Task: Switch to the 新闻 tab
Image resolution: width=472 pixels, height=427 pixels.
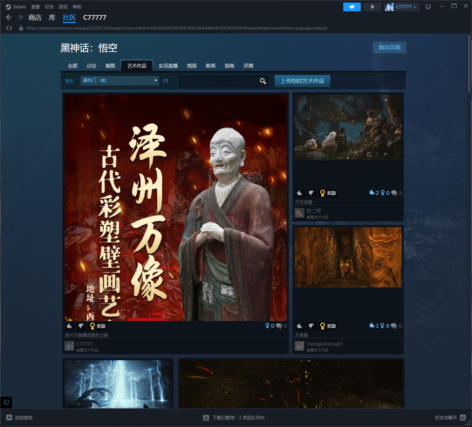Action: 210,66
